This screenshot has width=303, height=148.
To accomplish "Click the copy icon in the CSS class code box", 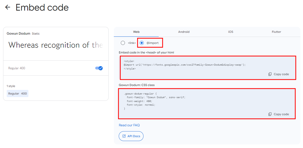I will (270, 114).
